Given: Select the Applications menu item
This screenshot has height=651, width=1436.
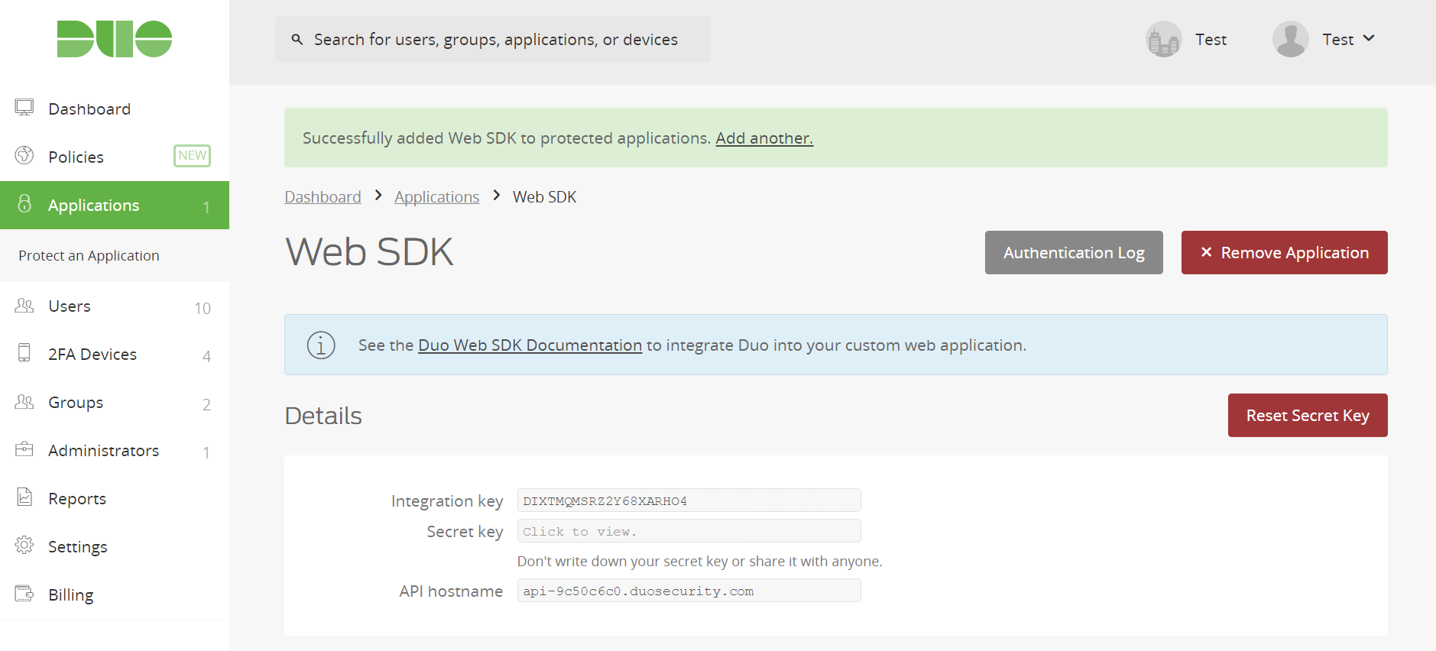Looking at the screenshot, I should coord(115,205).
